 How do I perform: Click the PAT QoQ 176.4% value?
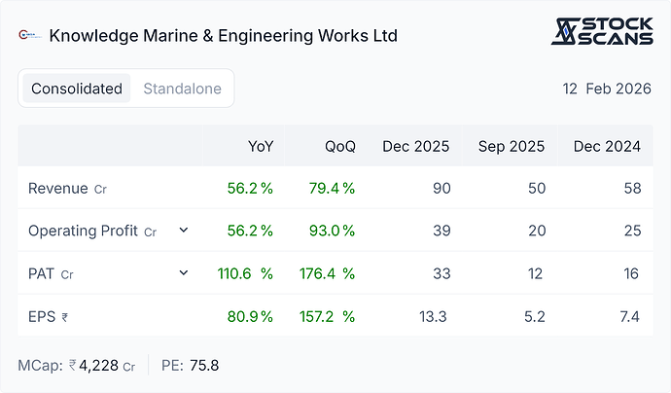click(329, 273)
